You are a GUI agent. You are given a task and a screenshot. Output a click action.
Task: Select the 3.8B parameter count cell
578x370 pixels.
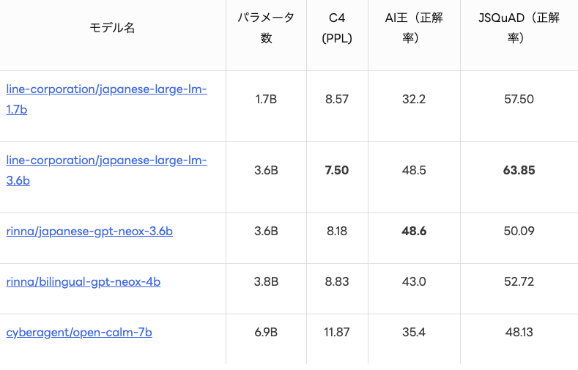pyautogui.click(x=266, y=282)
